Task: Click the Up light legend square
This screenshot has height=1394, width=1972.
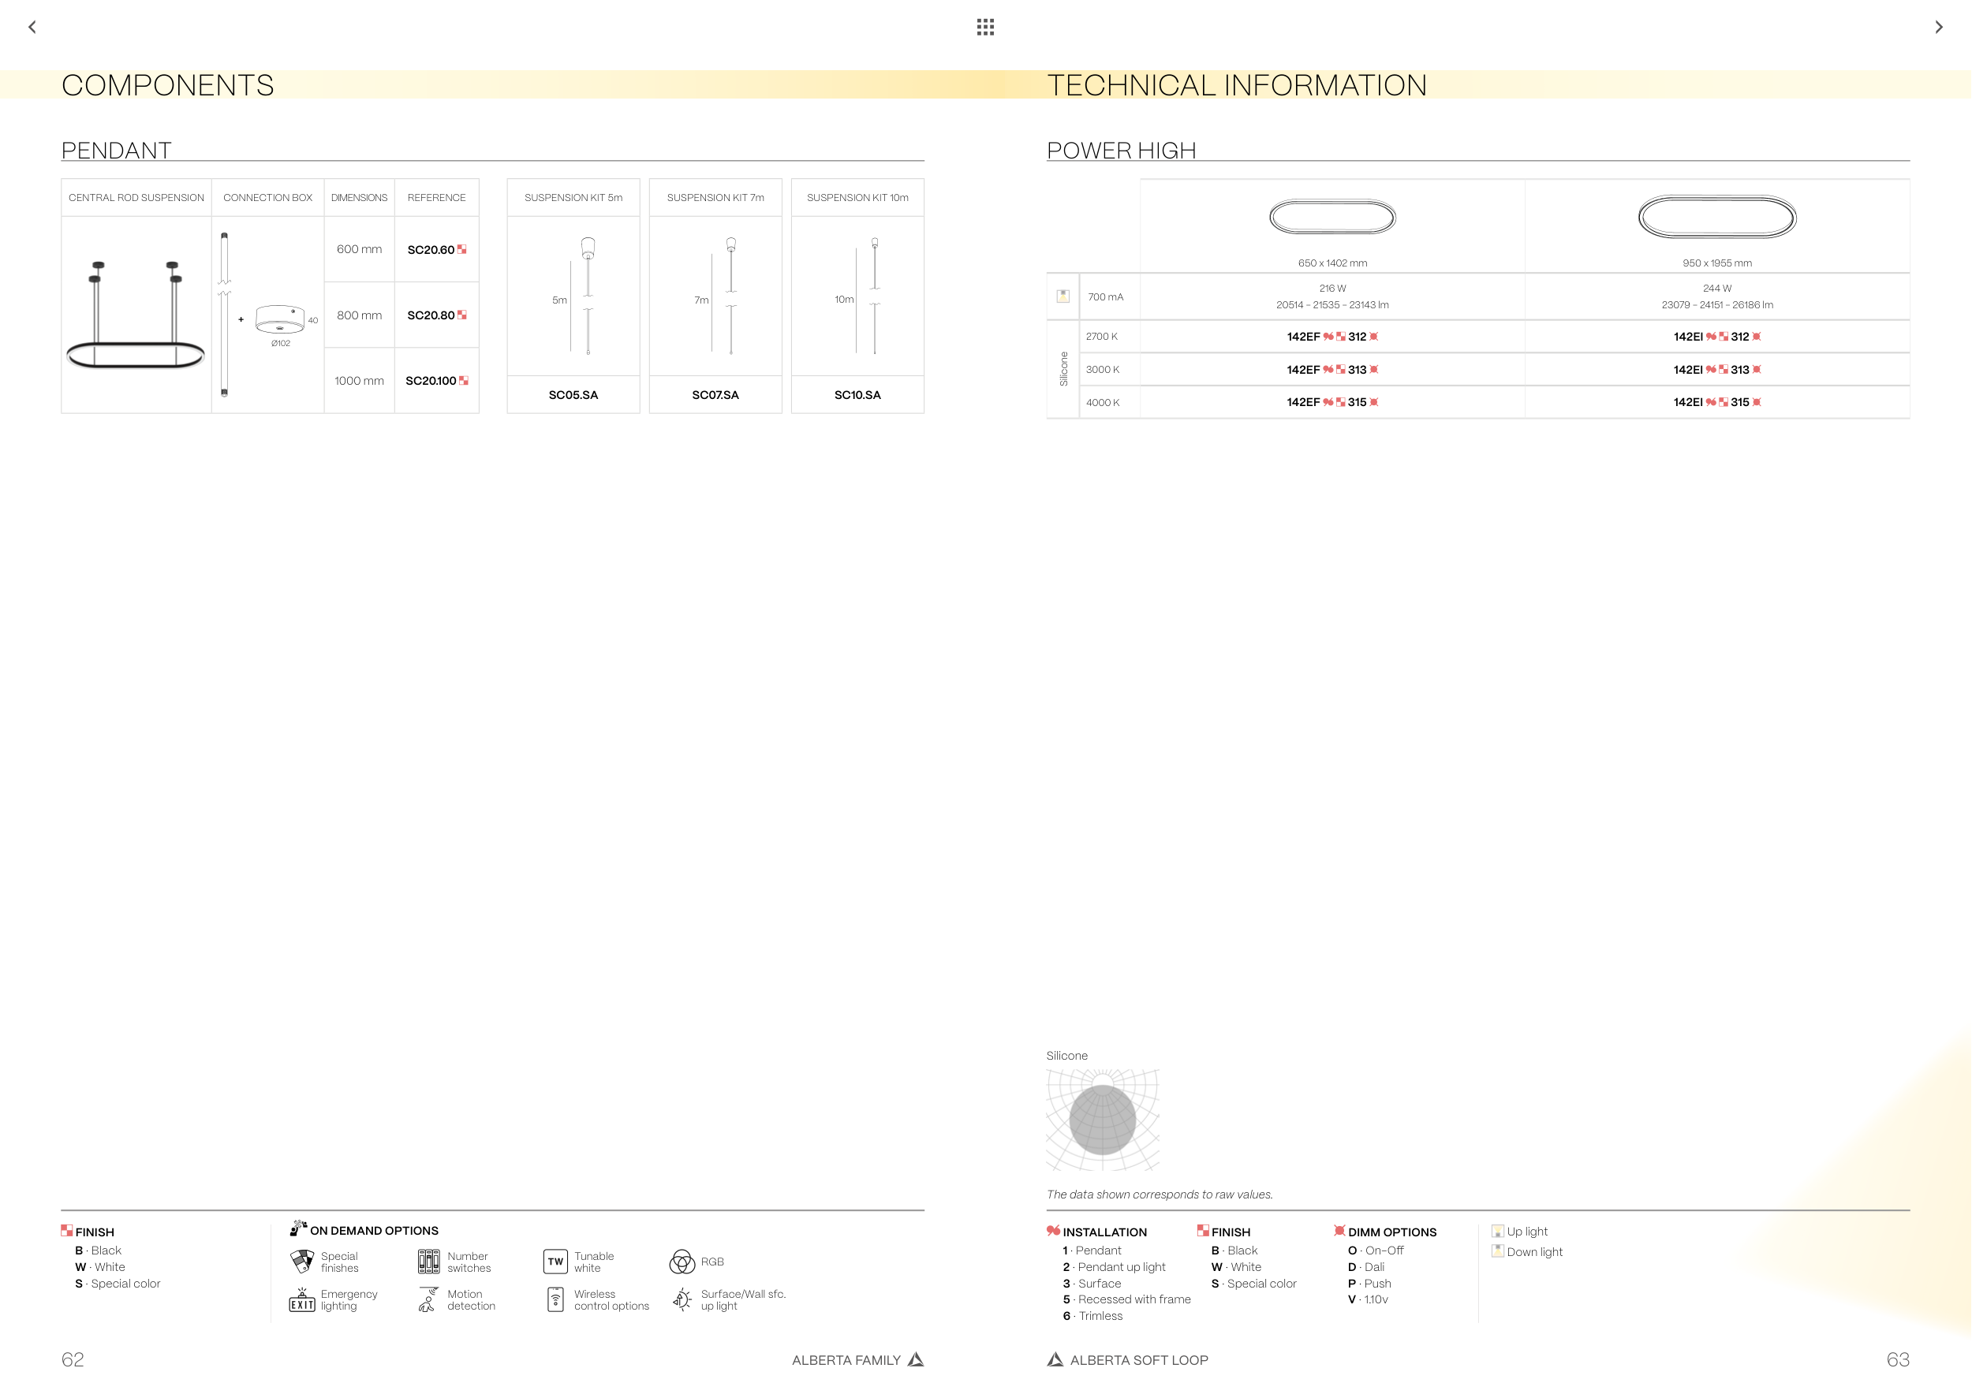Action: [x=1498, y=1231]
